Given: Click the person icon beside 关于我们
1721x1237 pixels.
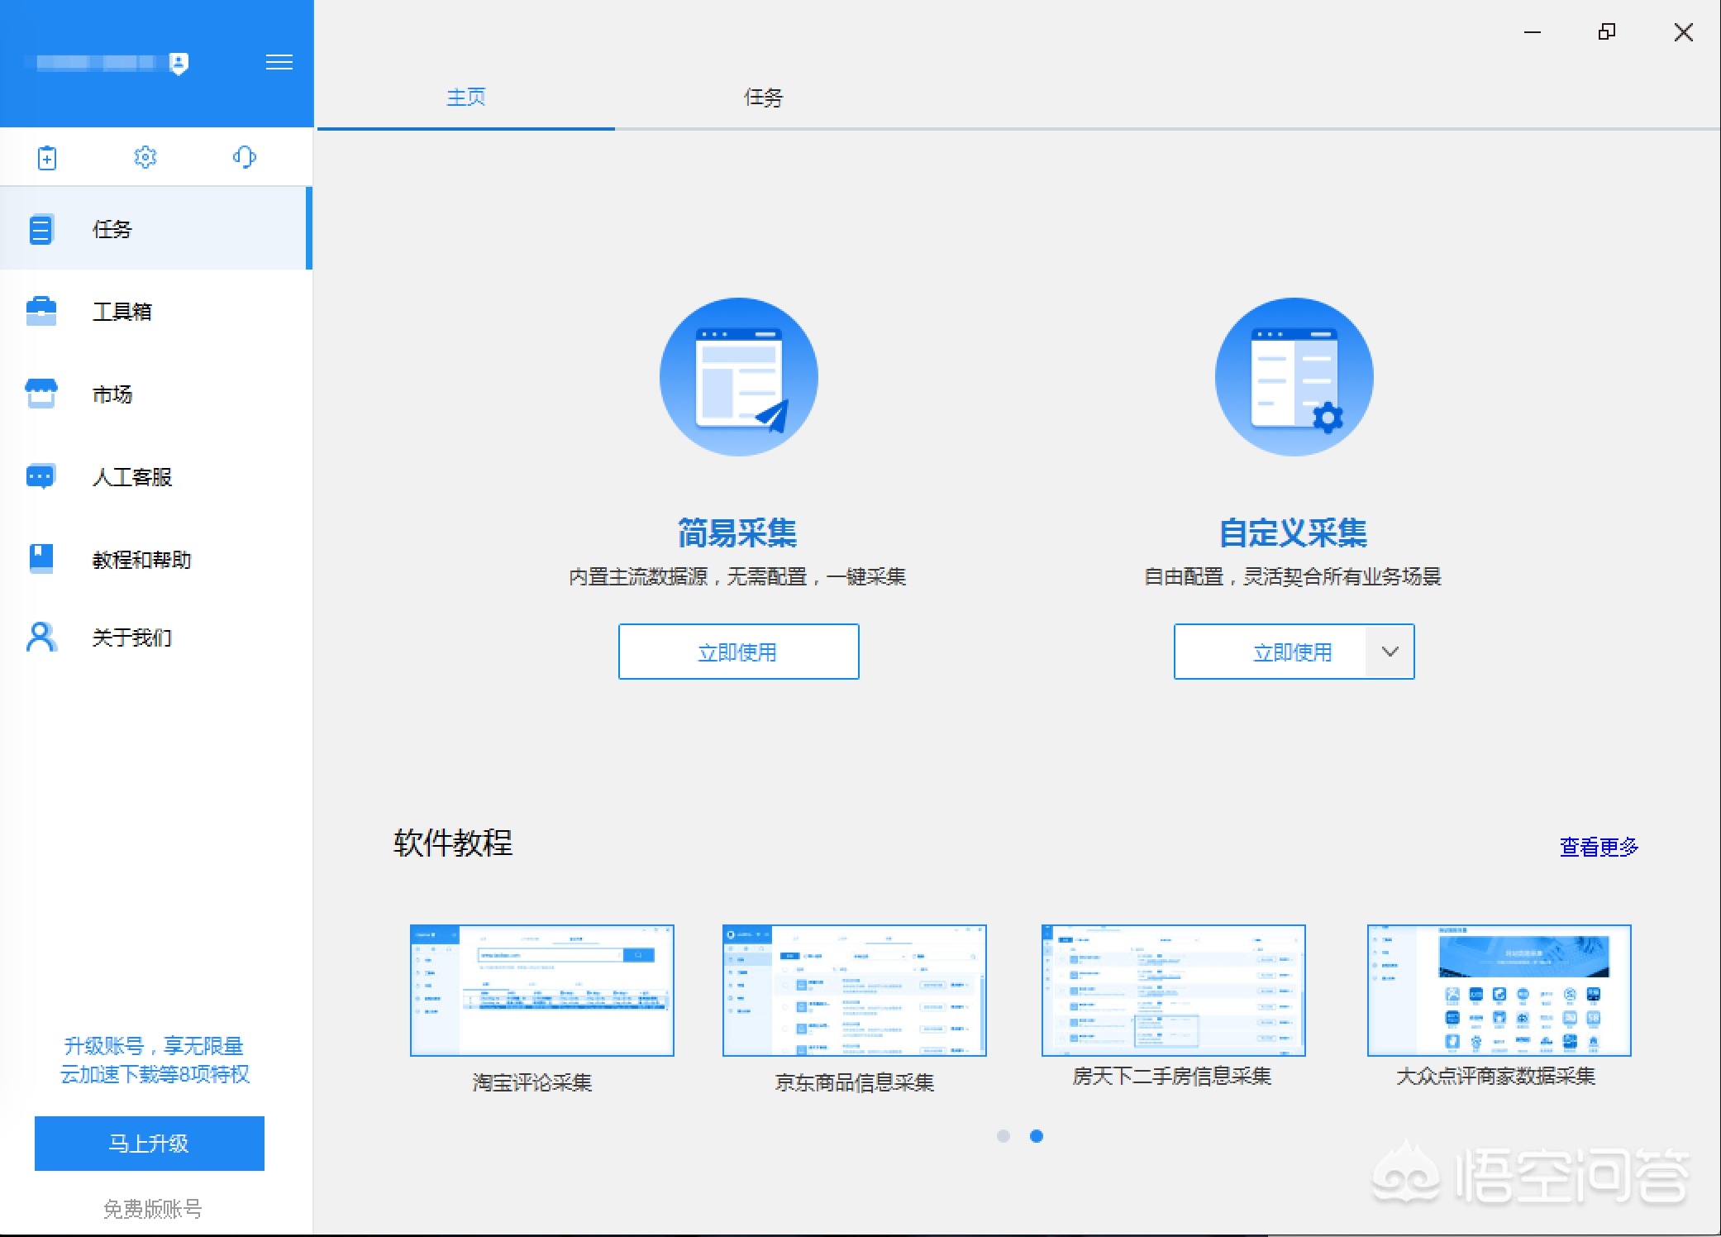Looking at the screenshot, I should pyautogui.click(x=41, y=638).
